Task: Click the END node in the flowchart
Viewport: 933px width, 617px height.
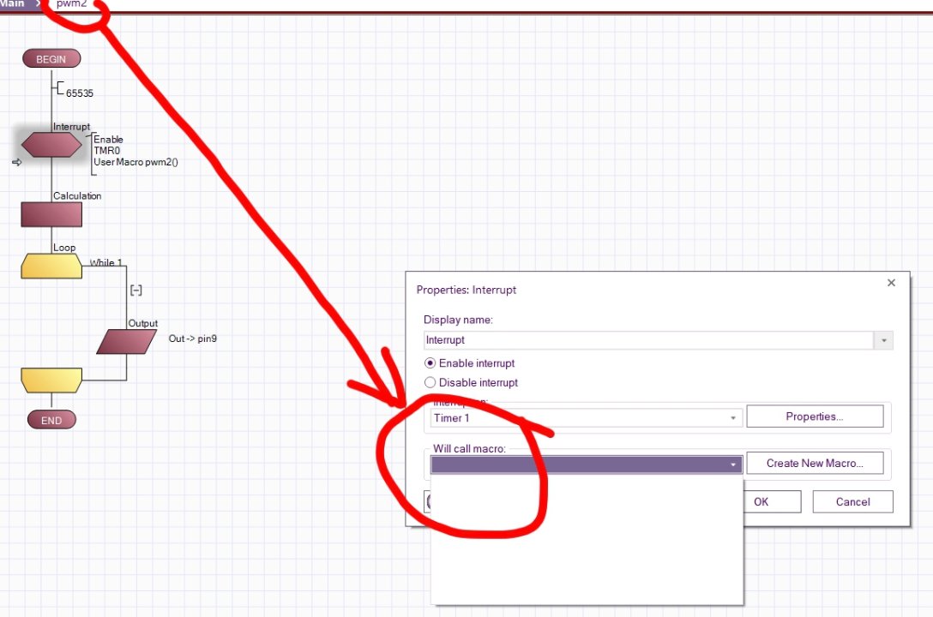Action: tap(51, 420)
